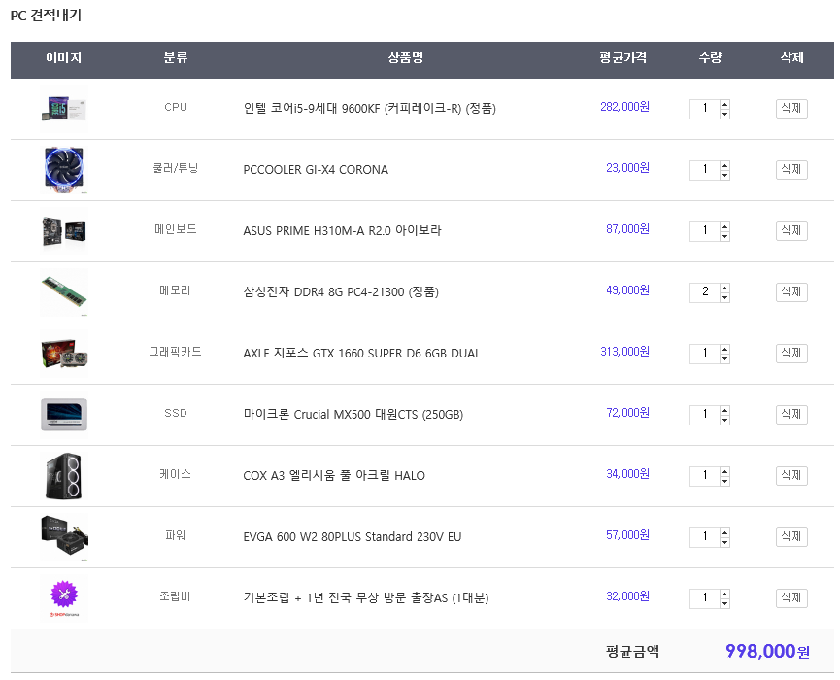The width and height of the screenshot is (840, 680).
Task: Increase EVGA power supply quantity
Action: [x=724, y=531]
